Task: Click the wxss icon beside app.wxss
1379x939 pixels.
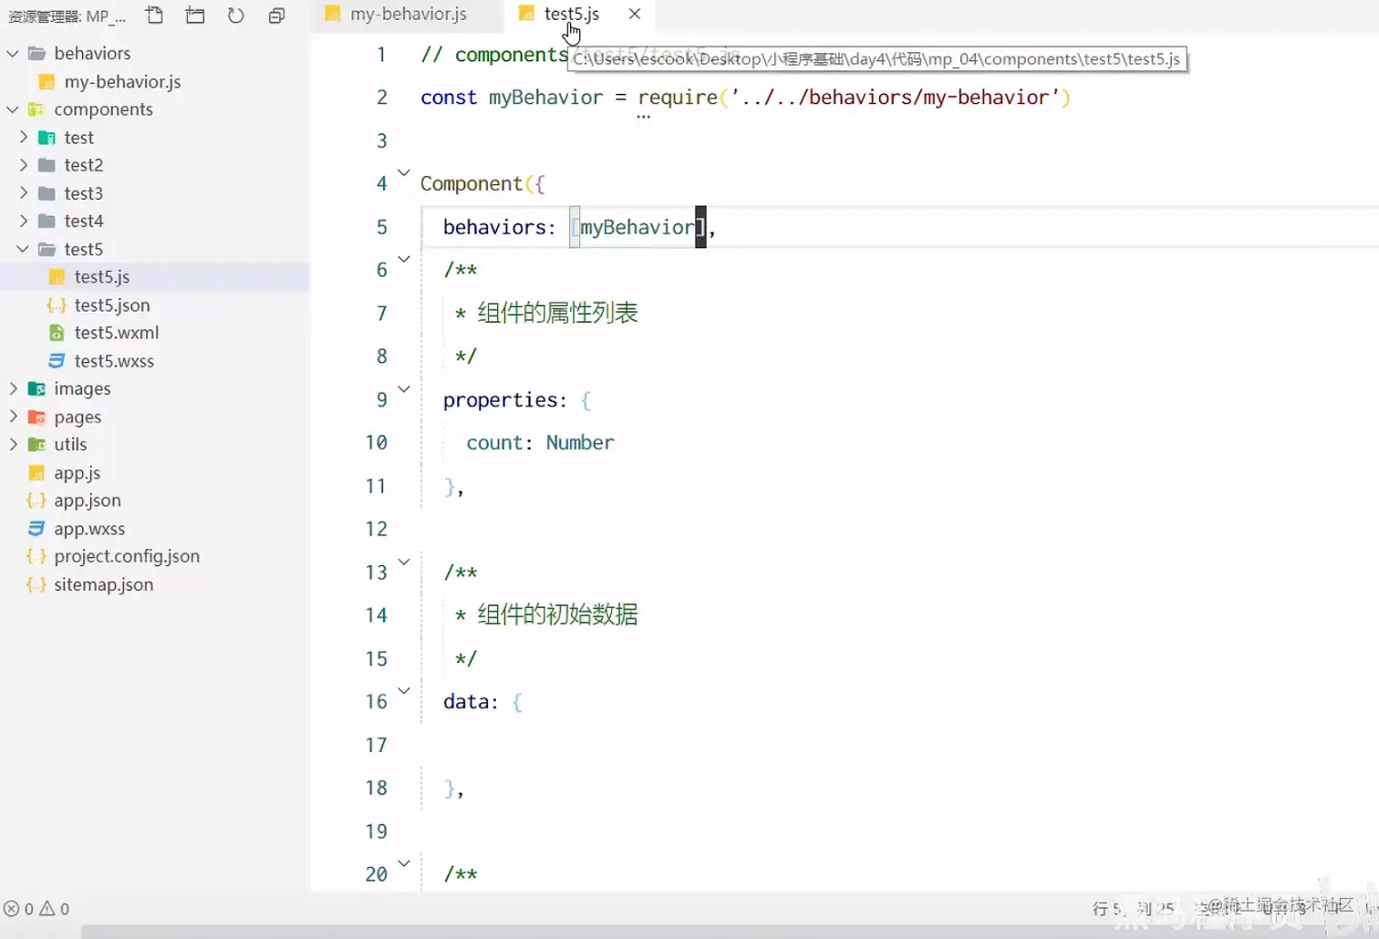Action: (x=36, y=529)
